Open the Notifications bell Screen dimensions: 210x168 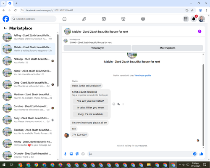point(194,19)
